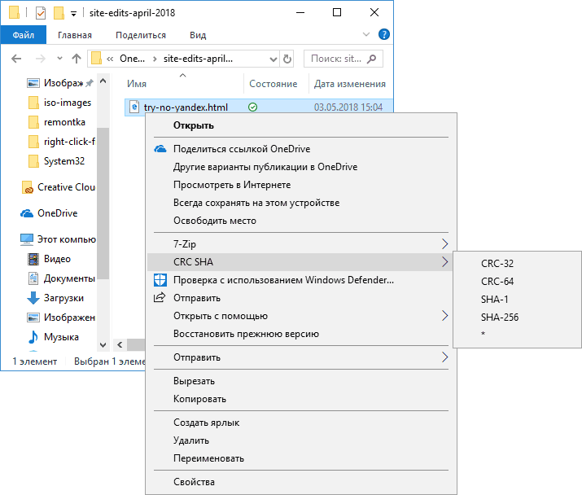This screenshot has width=582, height=495.
Task: Click the forward navigation arrow
Action: pos(40,59)
